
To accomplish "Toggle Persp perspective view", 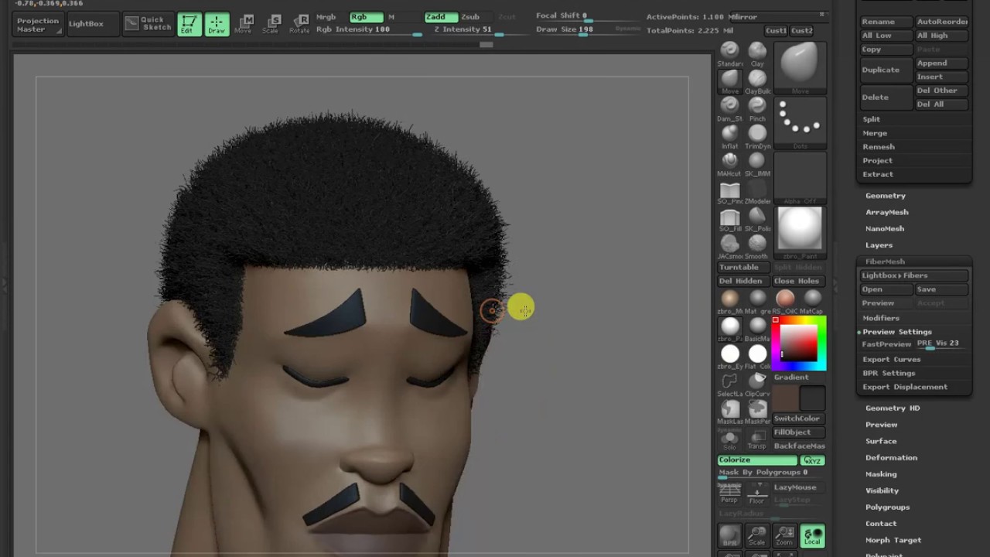I will pos(729,494).
